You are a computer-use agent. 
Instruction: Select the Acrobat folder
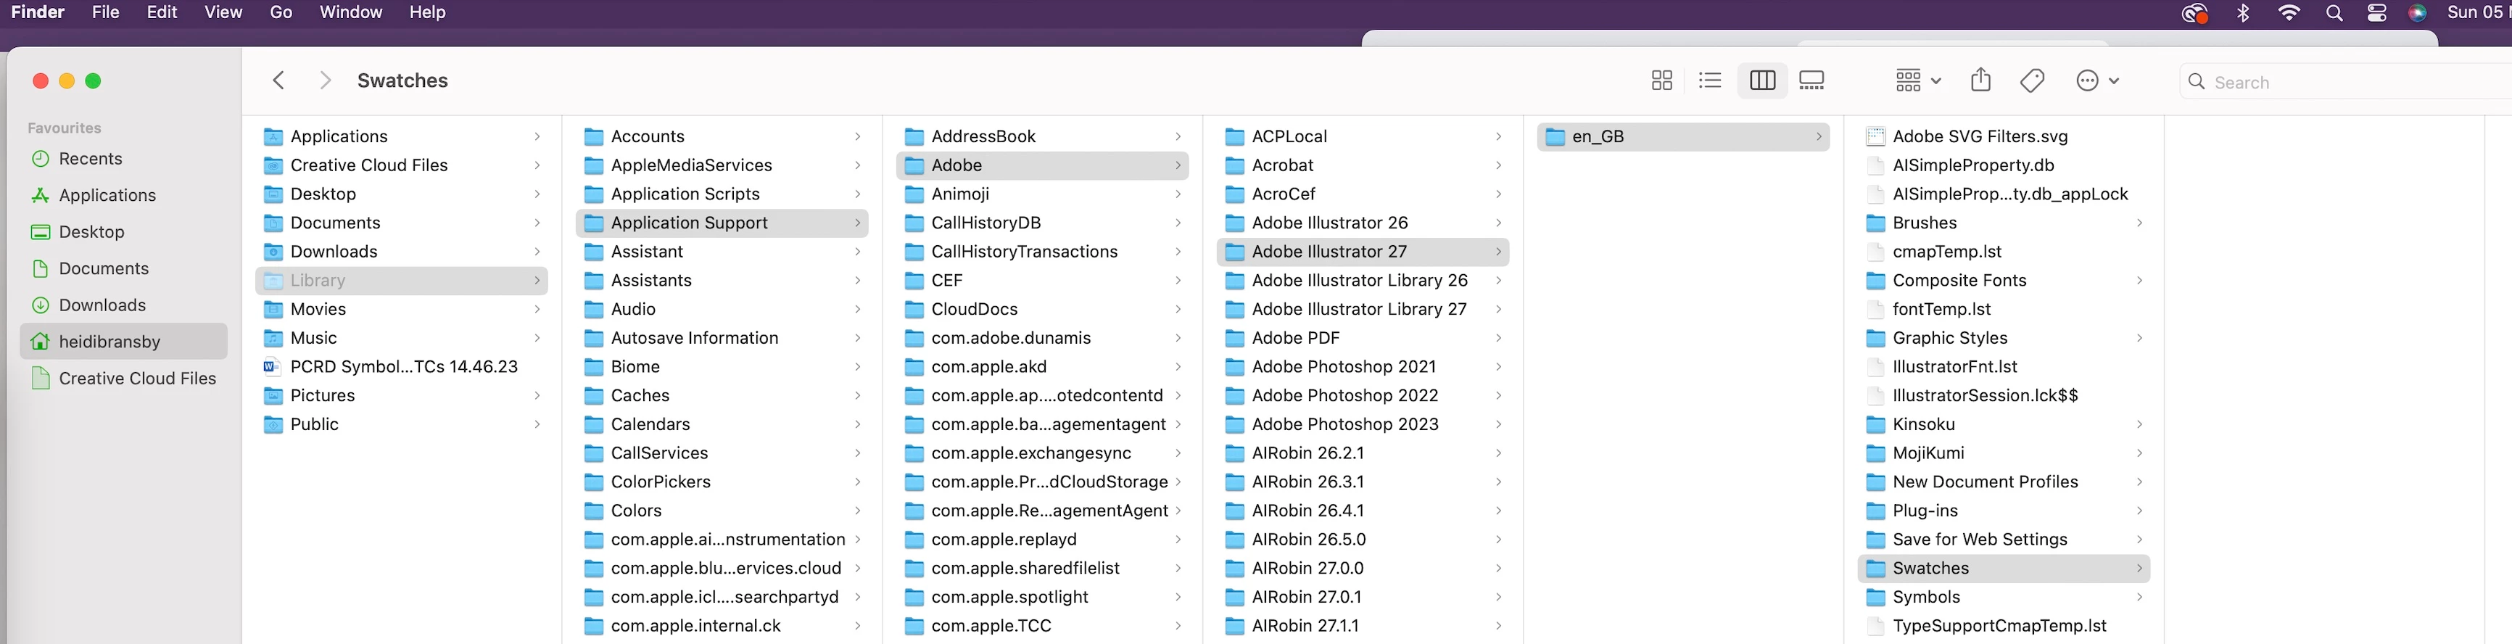(x=1363, y=166)
